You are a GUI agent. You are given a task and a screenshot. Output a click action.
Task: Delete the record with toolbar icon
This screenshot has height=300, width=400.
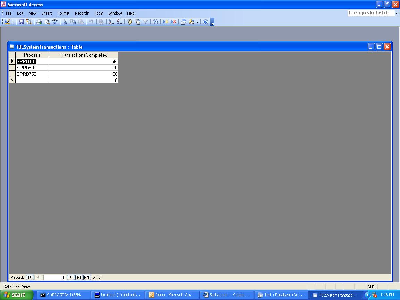pos(174,22)
